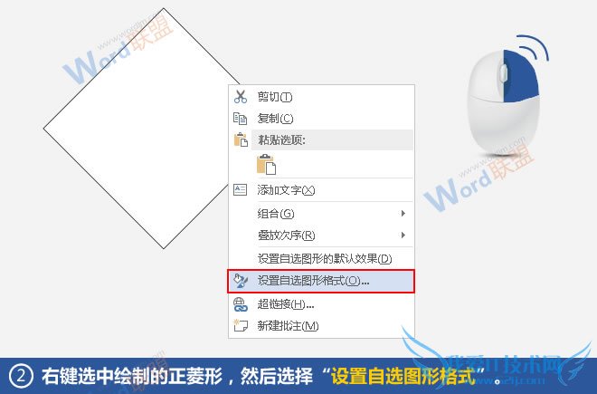This screenshot has width=597, height=394.
Task: Choose the large paste option clipboard button
Action: [267, 164]
